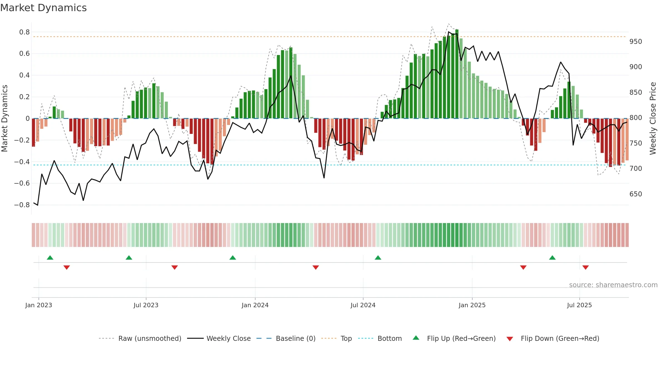Click the Jan 2023 x-axis label
This screenshot has width=667, height=375.
coord(39,305)
